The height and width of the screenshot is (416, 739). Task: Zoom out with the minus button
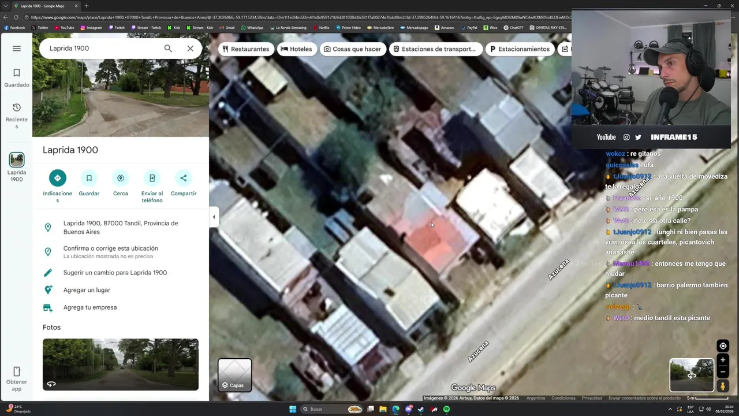coord(723,372)
